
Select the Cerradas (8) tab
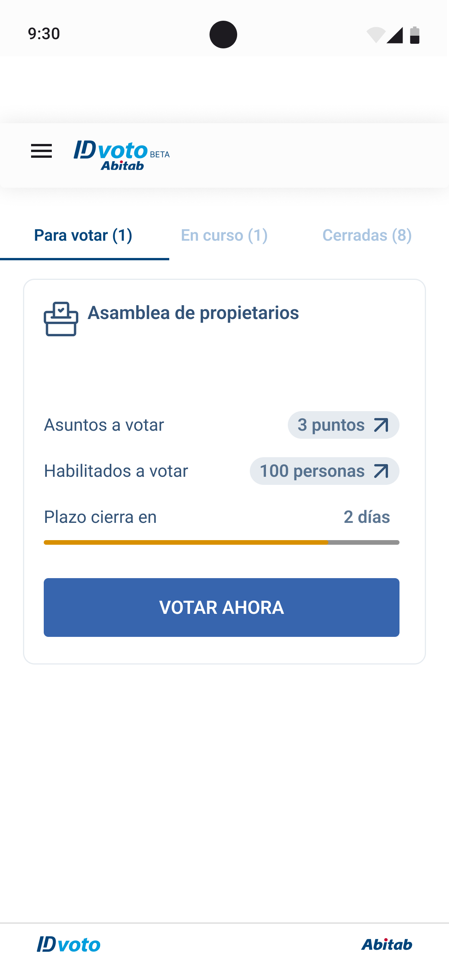coord(367,235)
